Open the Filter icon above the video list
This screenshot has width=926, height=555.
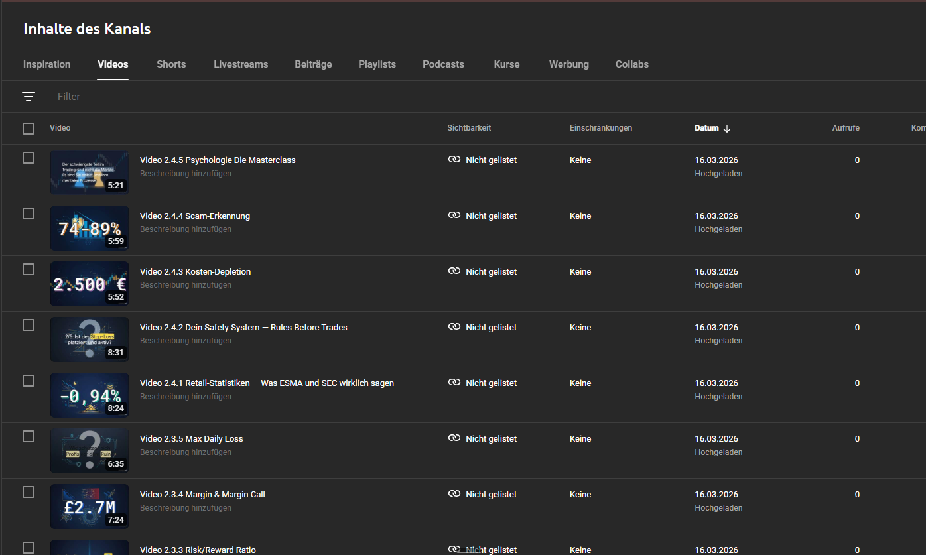coord(29,96)
